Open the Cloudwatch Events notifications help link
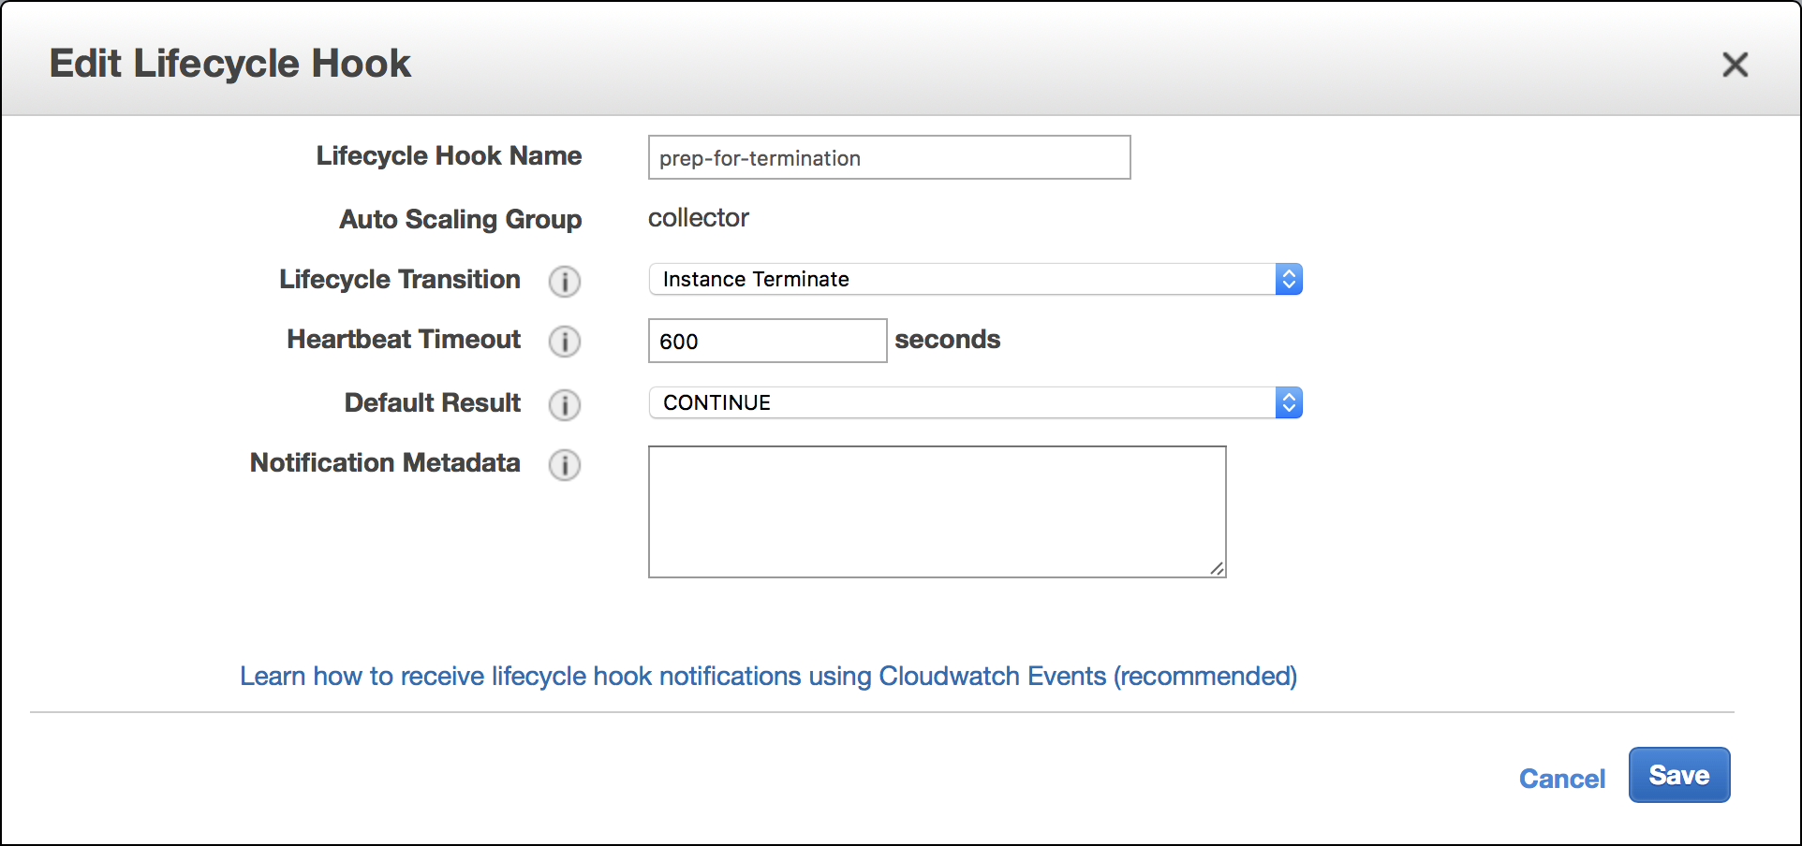The height and width of the screenshot is (846, 1802). point(768,676)
